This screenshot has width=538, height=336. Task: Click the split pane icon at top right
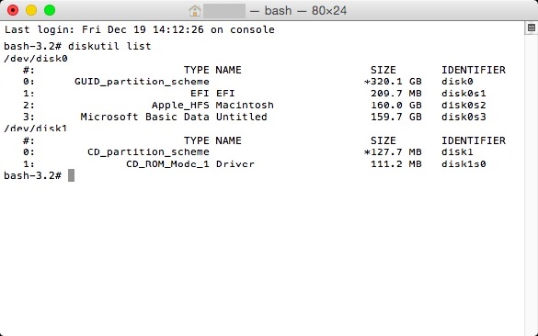[x=532, y=28]
